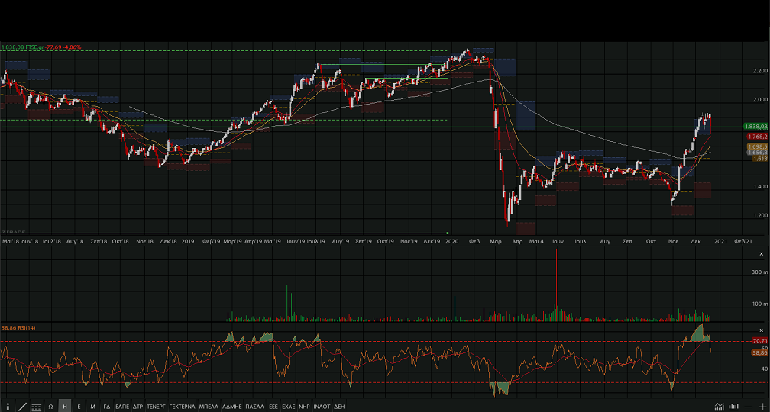Open the Fibonacci levels grid tool

pos(37,407)
